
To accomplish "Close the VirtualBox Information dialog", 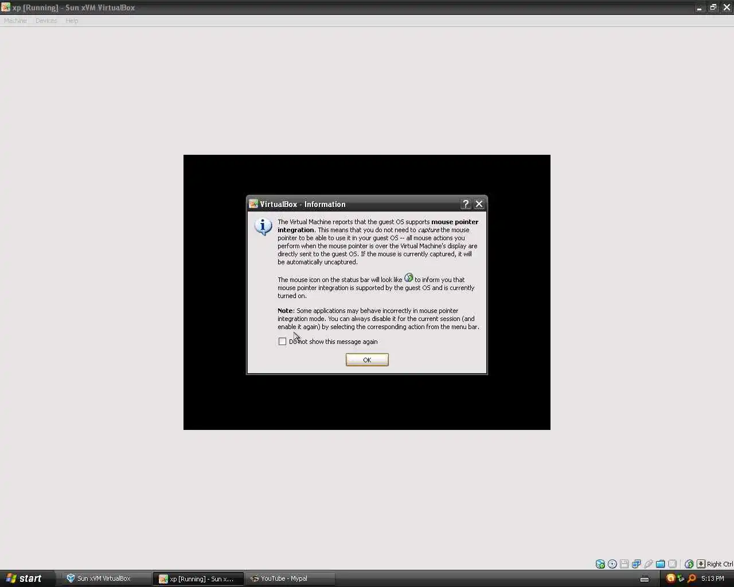I will click(x=479, y=204).
